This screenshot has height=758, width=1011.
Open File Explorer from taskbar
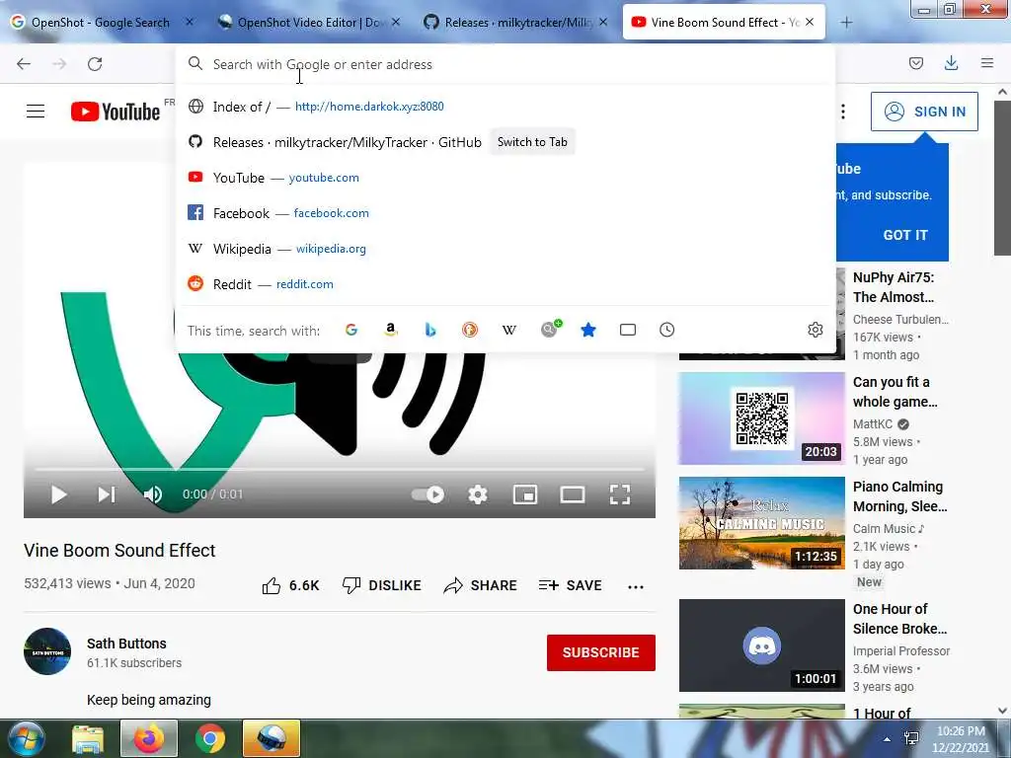point(87,738)
